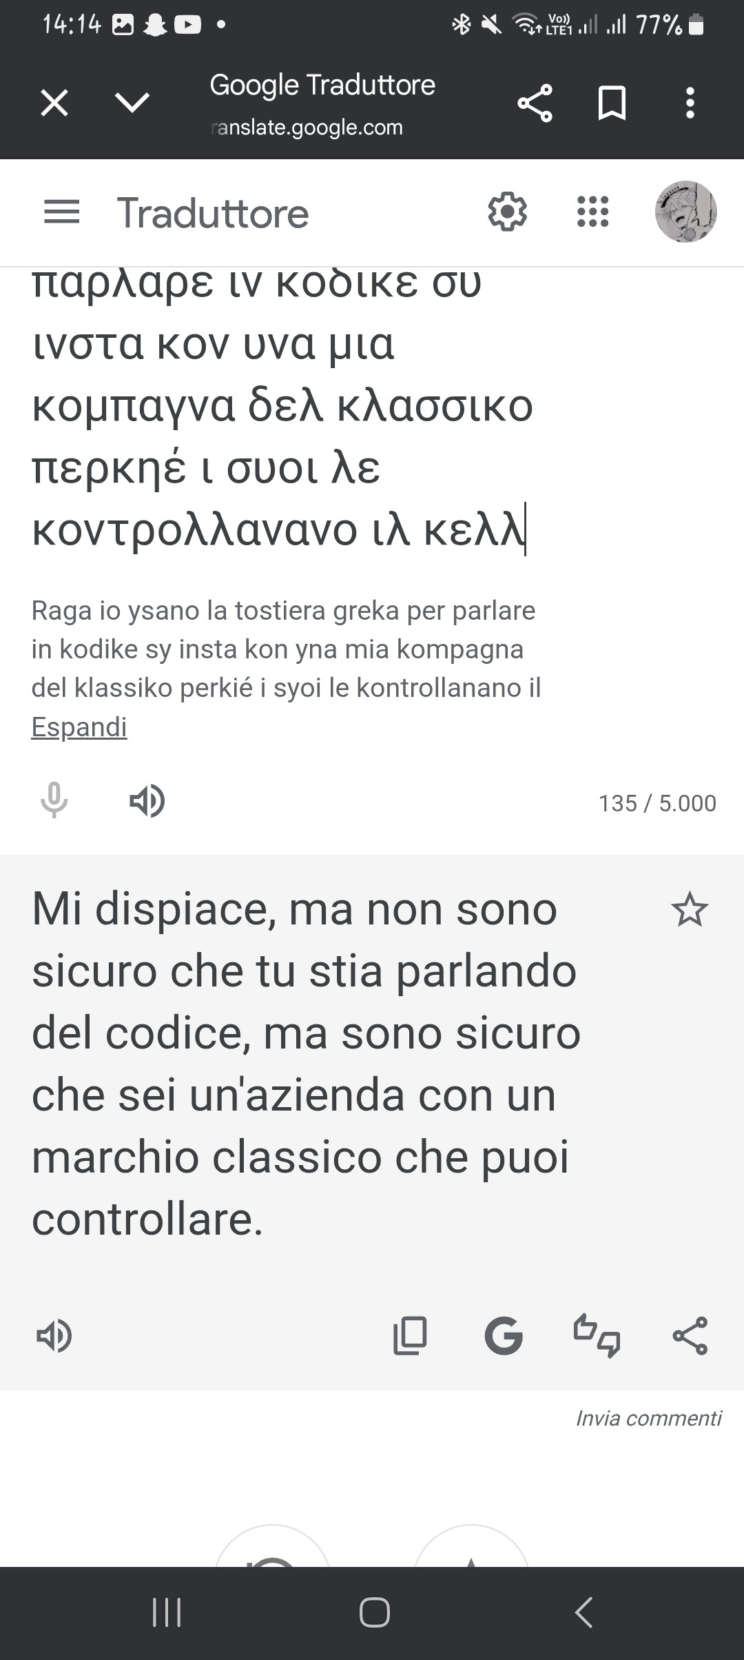Screen dimensions: 744x1660
Task: Share the translated text
Action: [x=690, y=1336]
